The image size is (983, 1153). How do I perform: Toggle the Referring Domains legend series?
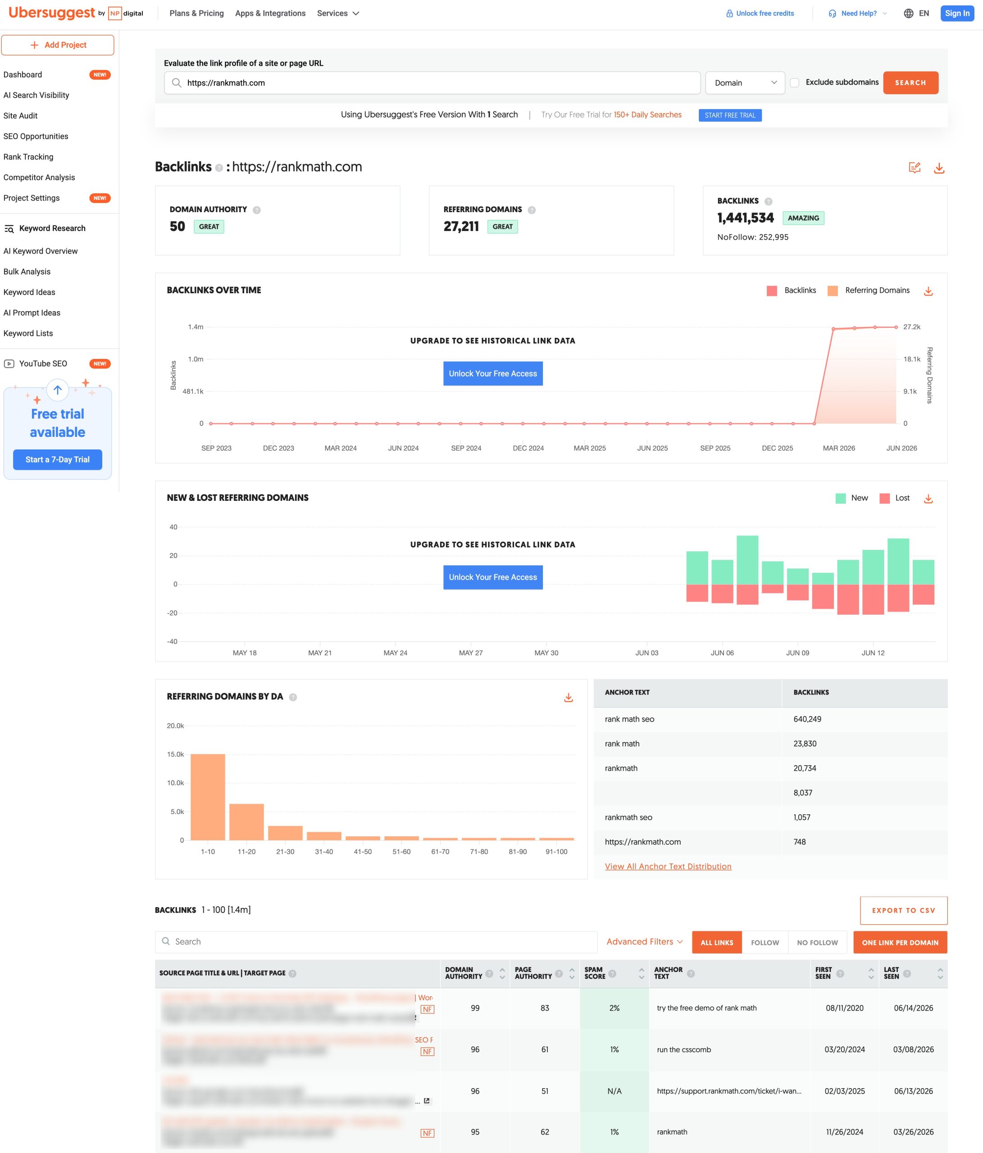pos(868,291)
